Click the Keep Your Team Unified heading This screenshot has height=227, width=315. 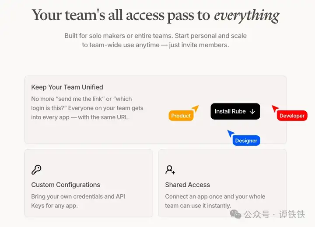[67, 87]
